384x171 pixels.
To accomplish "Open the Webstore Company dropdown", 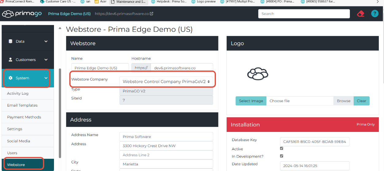I will click(x=166, y=82).
